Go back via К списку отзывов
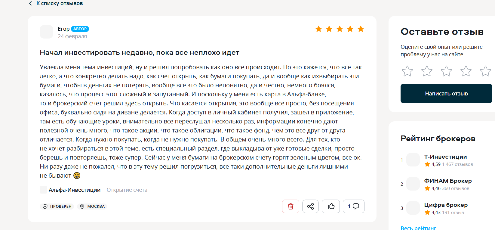The image size is (495, 230). [x=60, y=3]
